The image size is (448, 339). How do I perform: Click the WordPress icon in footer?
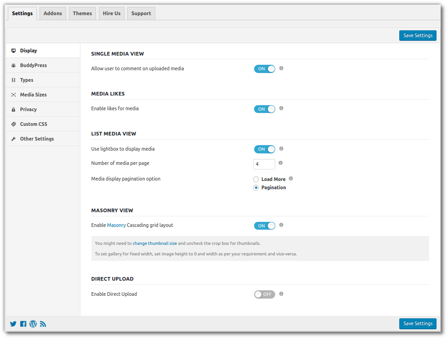[x=33, y=324]
